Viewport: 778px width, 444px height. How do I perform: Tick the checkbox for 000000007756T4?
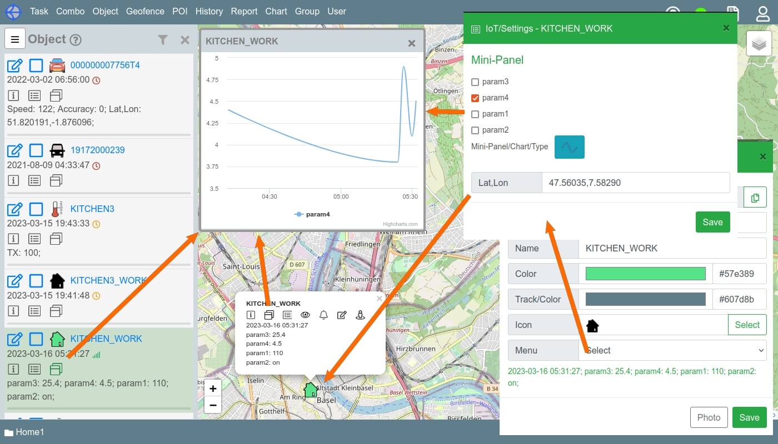pyautogui.click(x=36, y=65)
